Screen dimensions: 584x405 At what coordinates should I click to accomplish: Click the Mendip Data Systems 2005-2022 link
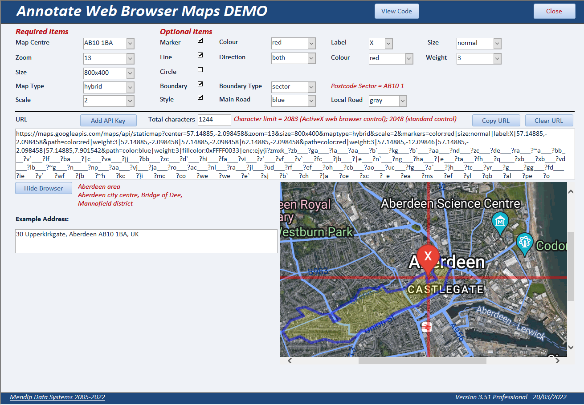(57, 397)
